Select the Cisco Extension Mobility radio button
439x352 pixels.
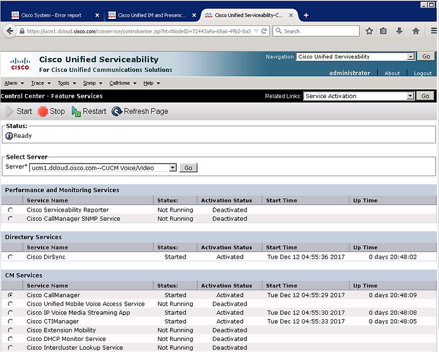click(x=10, y=330)
